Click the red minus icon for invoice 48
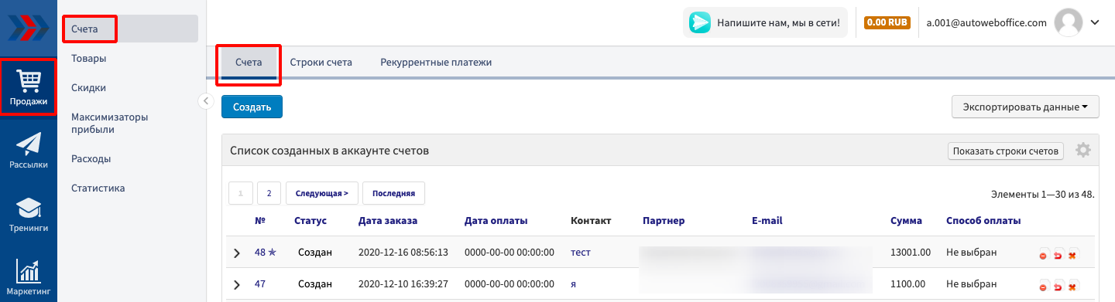 [x=1044, y=255]
